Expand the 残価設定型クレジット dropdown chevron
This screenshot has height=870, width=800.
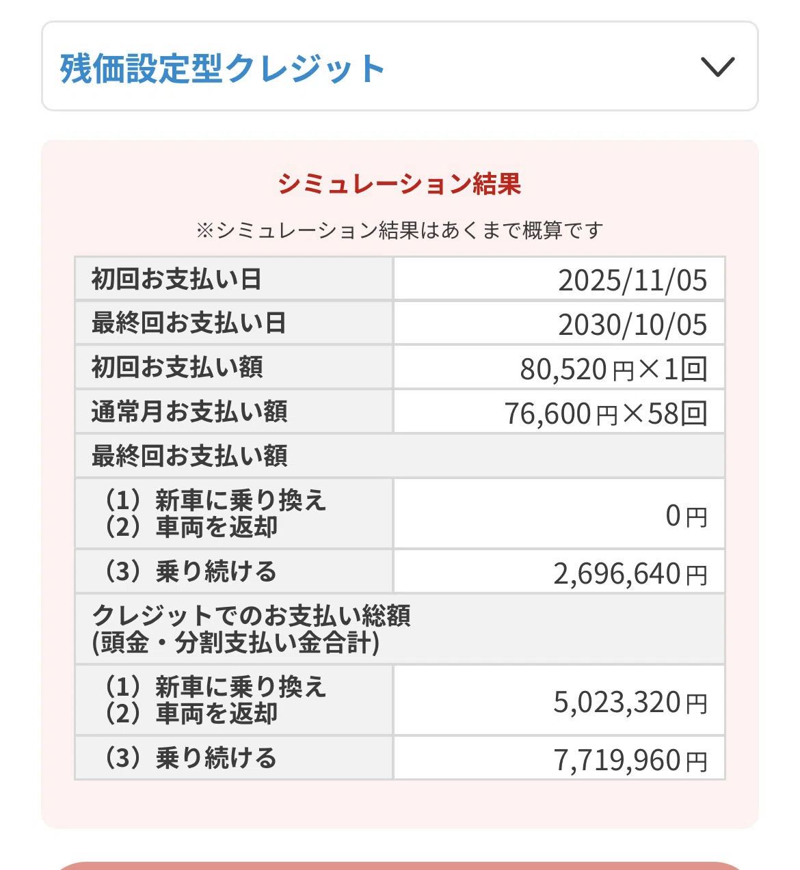click(718, 67)
